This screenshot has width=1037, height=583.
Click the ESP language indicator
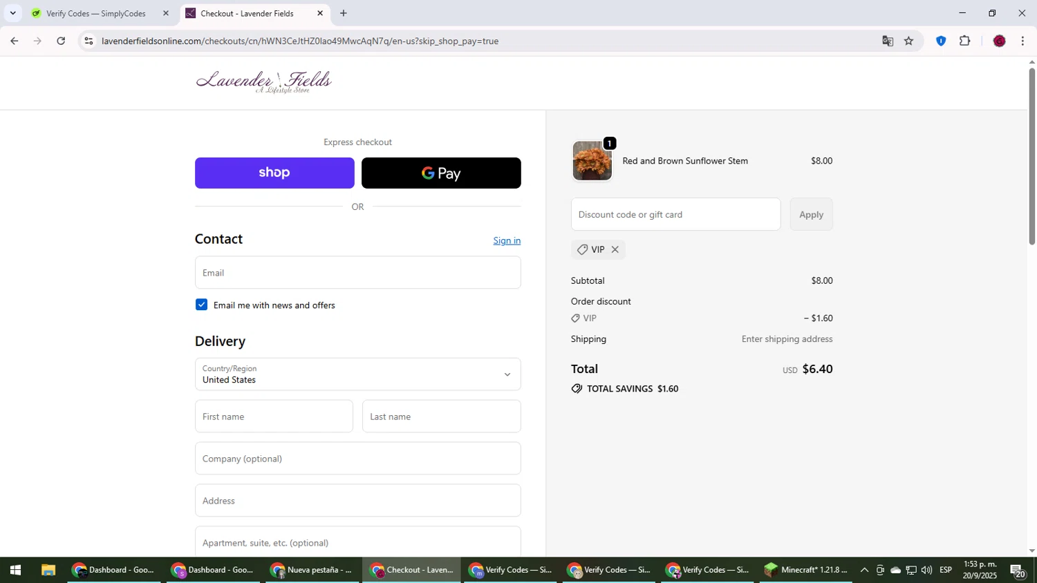point(946,570)
